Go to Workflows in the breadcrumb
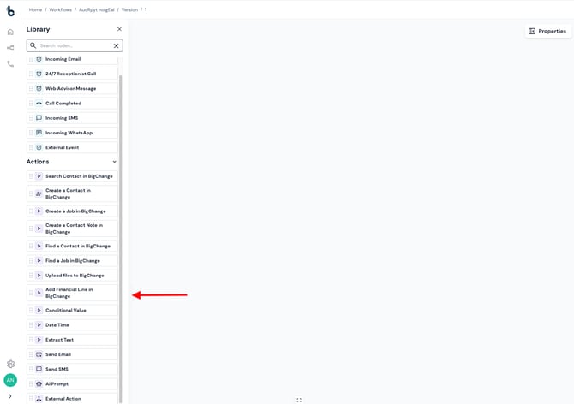This screenshot has width=574, height=404. pyautogui.click(x=60, y=10)
